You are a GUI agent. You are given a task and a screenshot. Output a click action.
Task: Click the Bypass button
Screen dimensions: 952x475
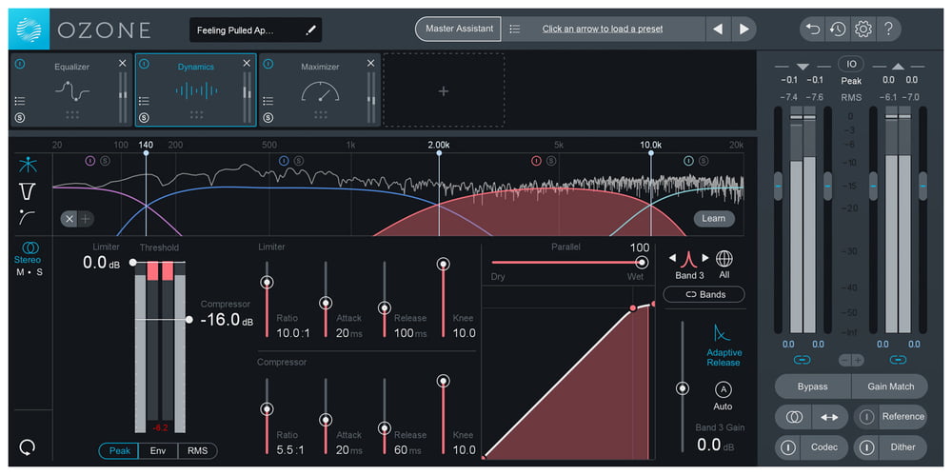point(813,386)
